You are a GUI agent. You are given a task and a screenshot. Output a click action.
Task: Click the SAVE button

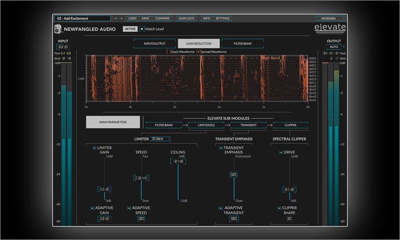pos(145,18)
